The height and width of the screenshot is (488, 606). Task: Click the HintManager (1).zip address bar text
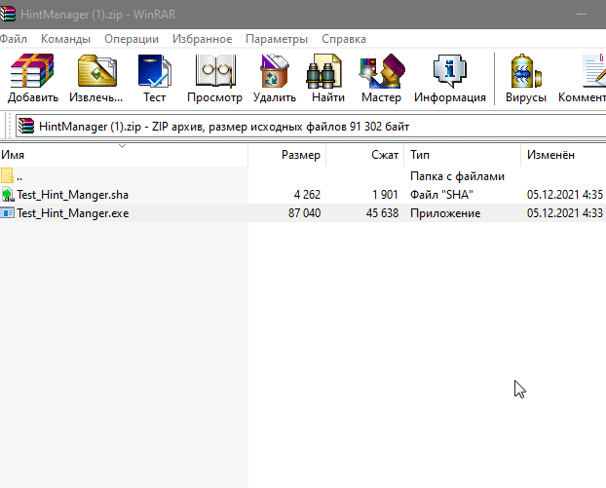click(x=224, y=127)
